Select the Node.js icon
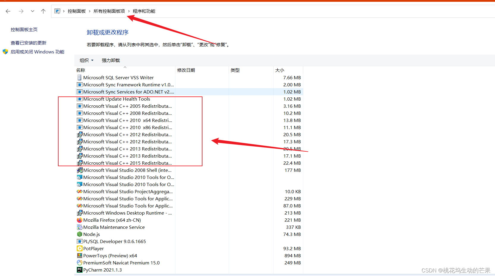Screen dimensions: 495x276 click(79, 234)
